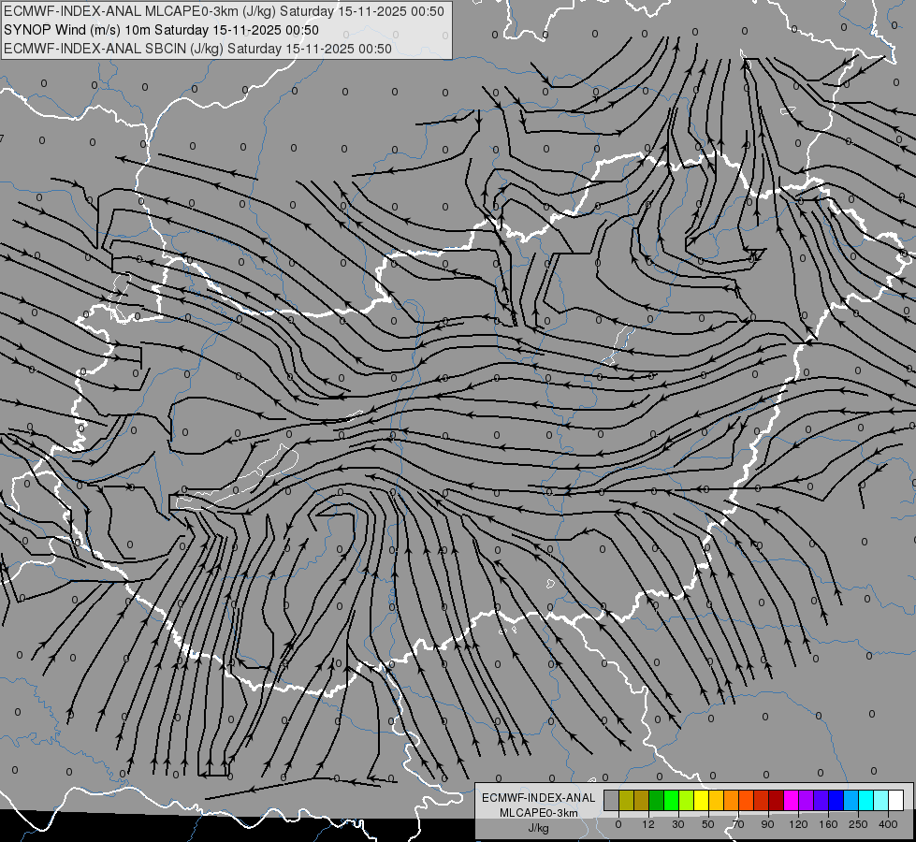
Task: Click the legend value label 50
Action: point(708,824)
